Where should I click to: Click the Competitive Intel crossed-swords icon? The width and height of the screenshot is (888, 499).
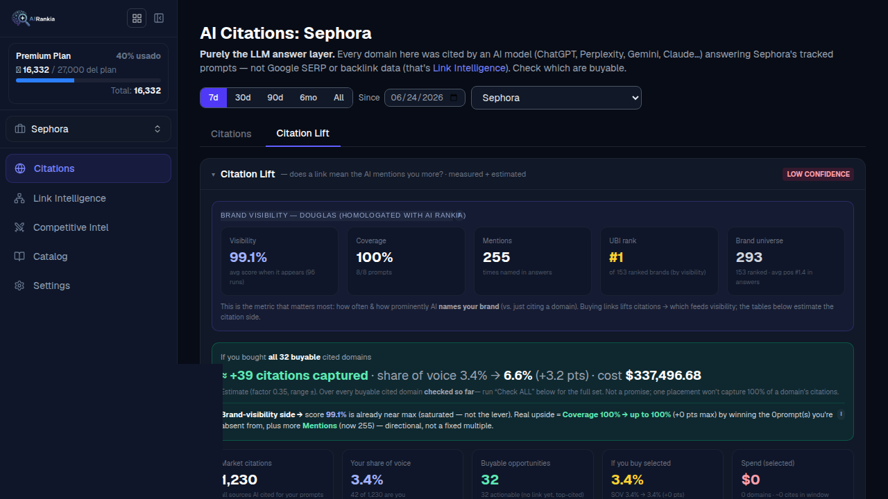[x=19, y=227]
